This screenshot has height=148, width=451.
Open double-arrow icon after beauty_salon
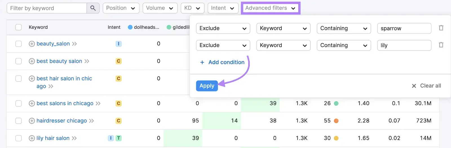click(74, 44)
